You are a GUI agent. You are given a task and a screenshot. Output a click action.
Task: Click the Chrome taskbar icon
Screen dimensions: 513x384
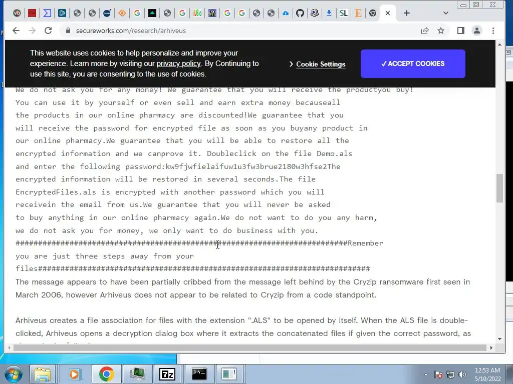(x=106, y=374)
